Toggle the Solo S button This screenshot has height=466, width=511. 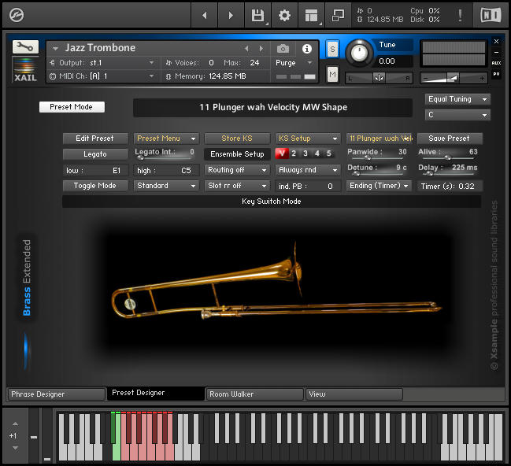click(332, 50)
